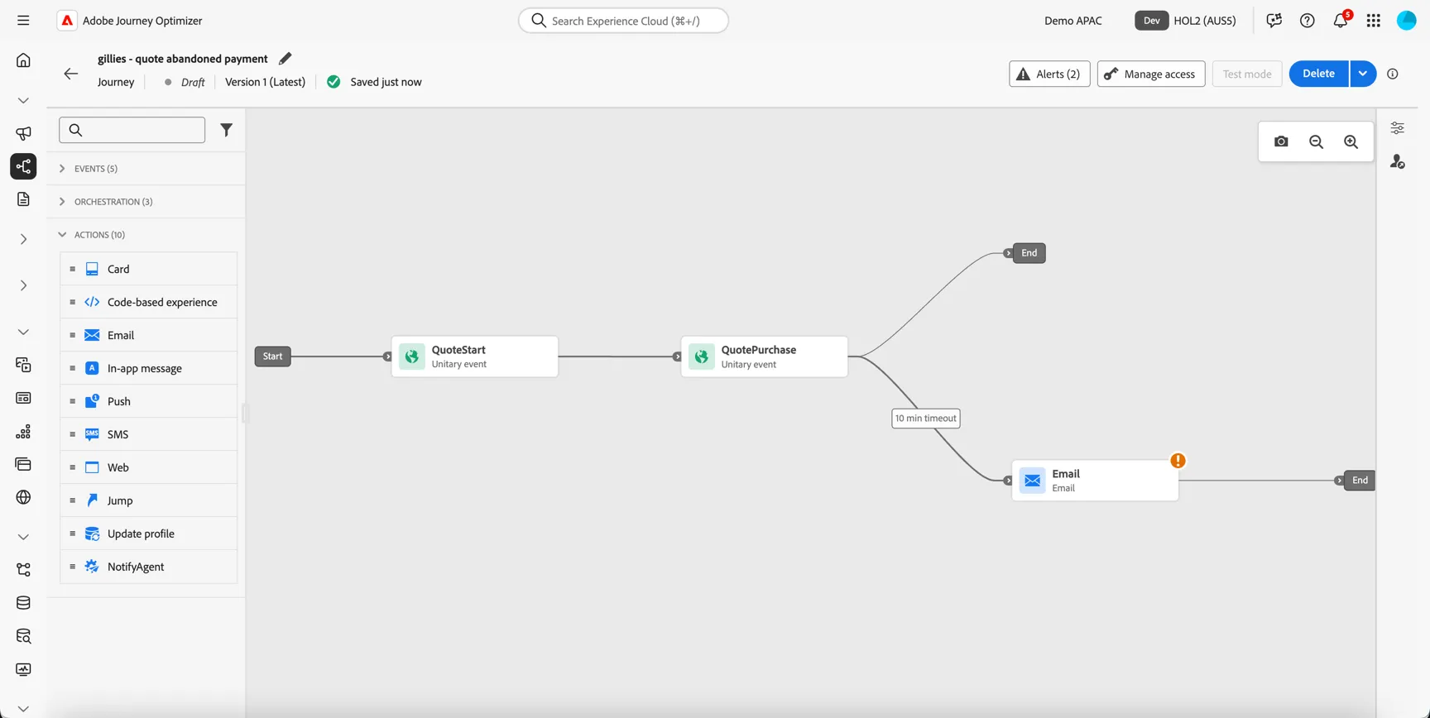Viewport: 1430px width, 718px height.
Task: Open the Dev HOL2 (AUS5) sandbox selector
Action: tap(1186, 21)
